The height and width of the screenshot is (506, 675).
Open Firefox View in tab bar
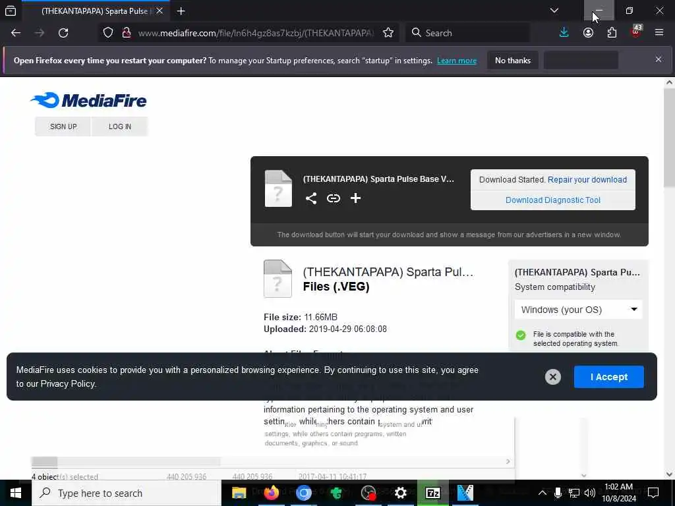tap(11, 11)
